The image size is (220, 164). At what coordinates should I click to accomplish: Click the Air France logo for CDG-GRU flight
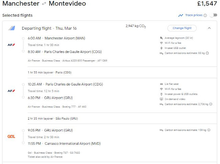tap(11, 91)
